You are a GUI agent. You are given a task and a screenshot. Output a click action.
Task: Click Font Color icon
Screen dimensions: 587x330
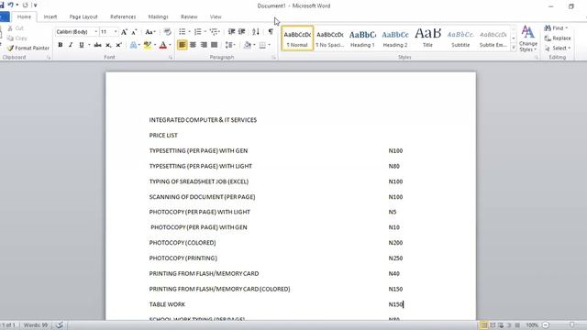click(x=163, y=45)
